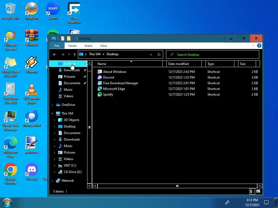This screenshot has height=208, width=278.
Task: Select VLC media player desktop icon
Action: pyautogui.click(x=31, y=94)
